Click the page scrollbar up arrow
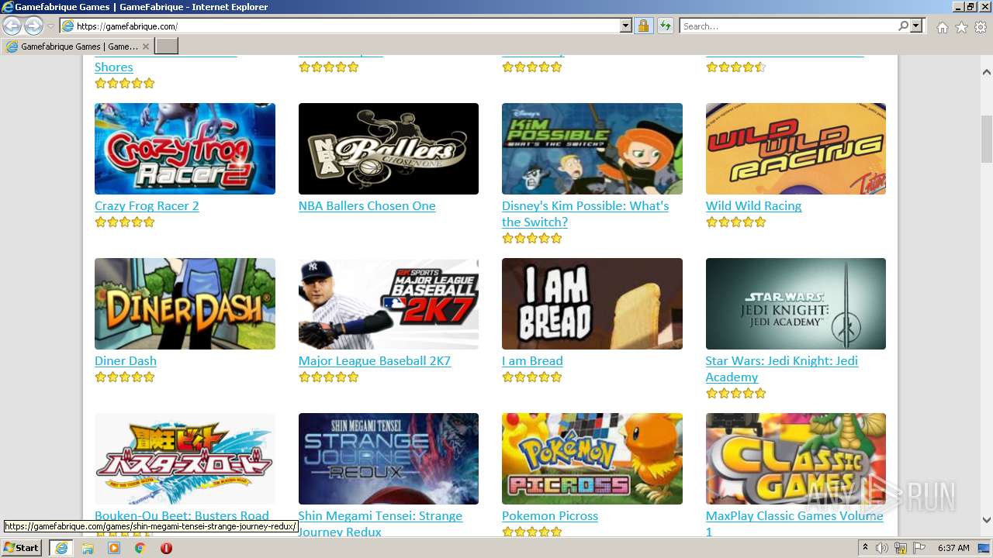Viewport: 993px width, 558px height. (x=987, y=72)
